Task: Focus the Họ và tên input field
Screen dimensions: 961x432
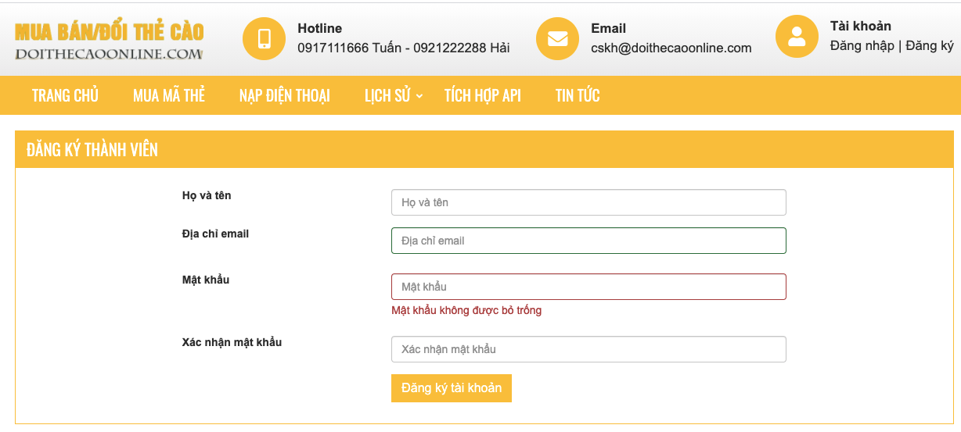Action: (x=588, y=202)
